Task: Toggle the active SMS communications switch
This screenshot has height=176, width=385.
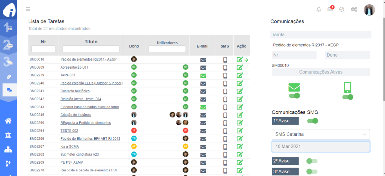Action: (x=348, y=97)
